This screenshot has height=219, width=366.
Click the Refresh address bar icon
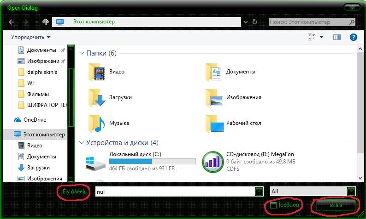pyautogui.click(x=255, y=22)
